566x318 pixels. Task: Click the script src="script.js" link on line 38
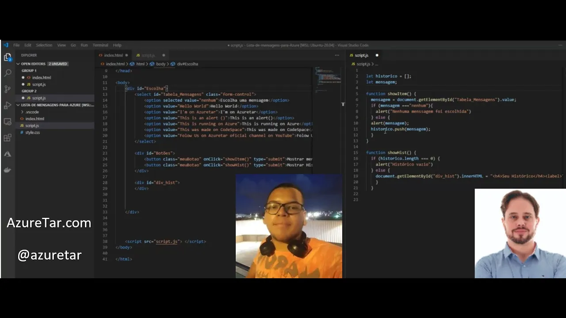click(x=166, y=242)
